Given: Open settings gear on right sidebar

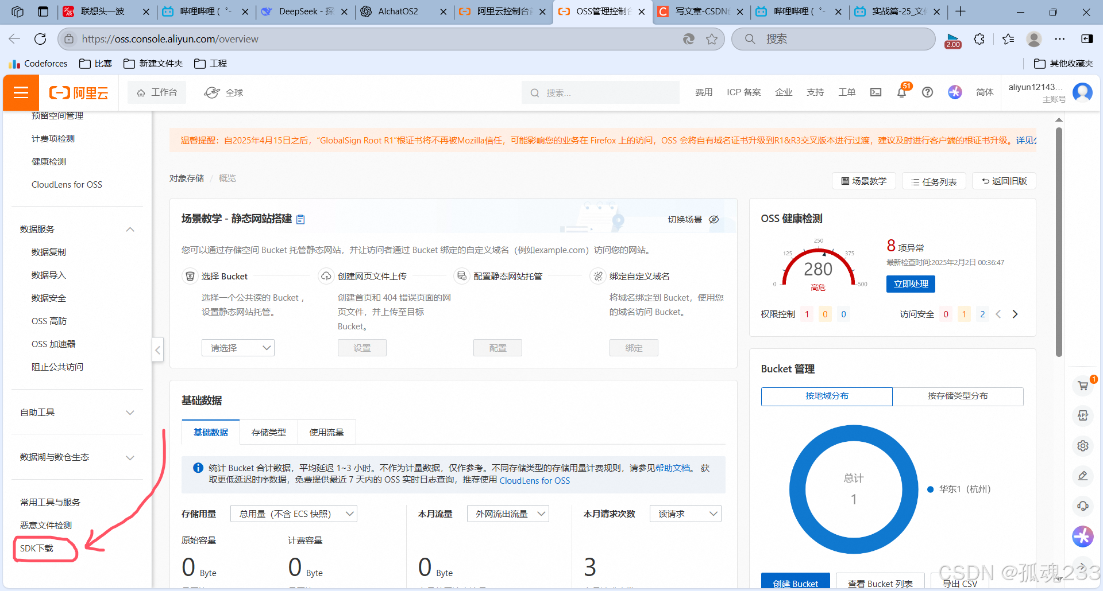Looking at the screenshot, I should click(1083, 446).
